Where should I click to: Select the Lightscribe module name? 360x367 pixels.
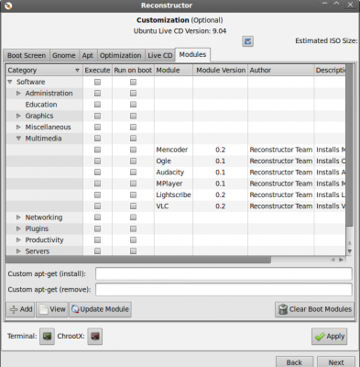click(173, 195)
